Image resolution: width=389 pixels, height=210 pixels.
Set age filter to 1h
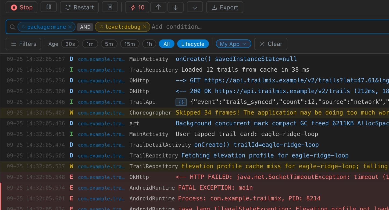[149, 44]
